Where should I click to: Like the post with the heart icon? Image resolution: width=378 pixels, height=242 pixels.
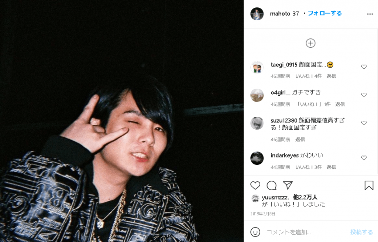[255, 185]
